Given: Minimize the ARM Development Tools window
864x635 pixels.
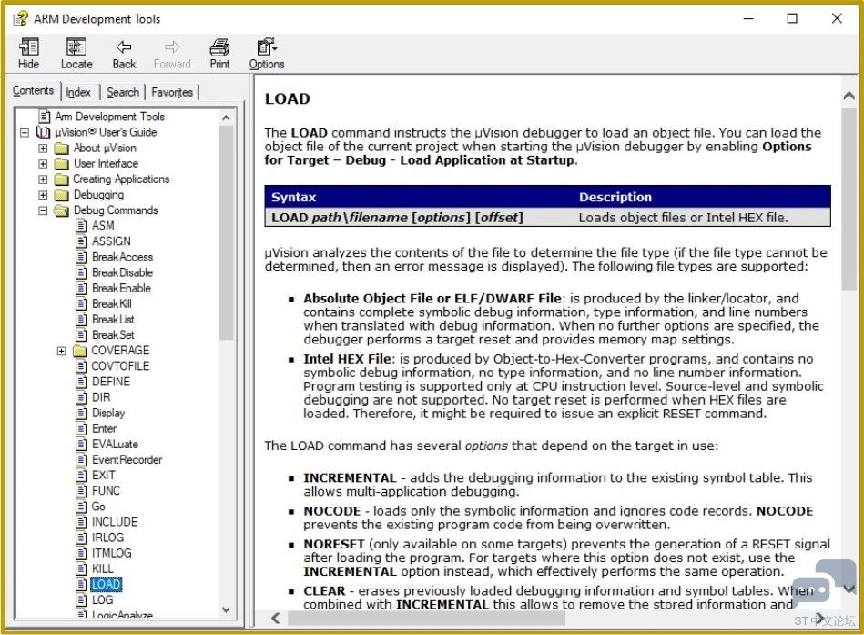Looking at the screenshot, I should (747, 19).
